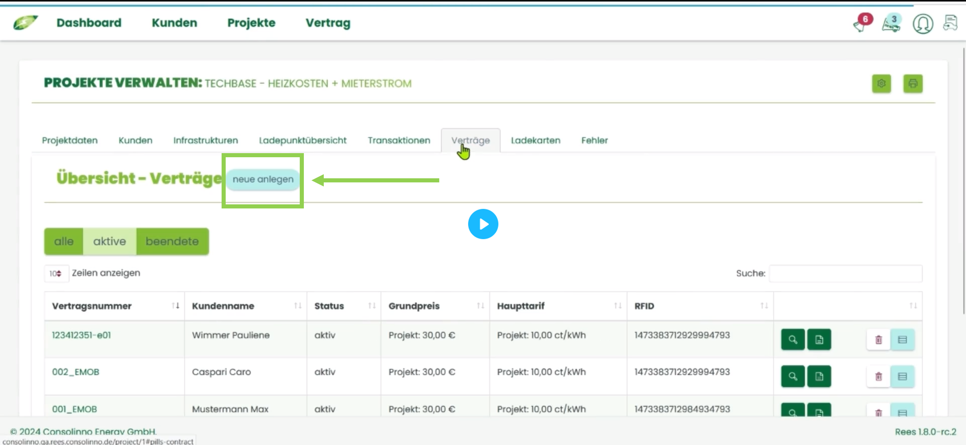Image resolution: width=966 pixels, height=445 pixels.
Task: Delete contract 123412351-e01 via trash icon
Action: tap(878, 339)
